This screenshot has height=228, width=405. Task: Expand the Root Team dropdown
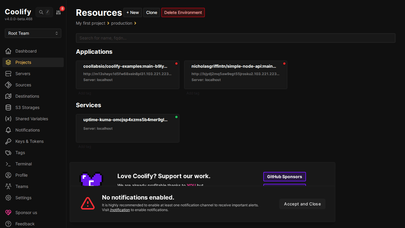(33, 33)
